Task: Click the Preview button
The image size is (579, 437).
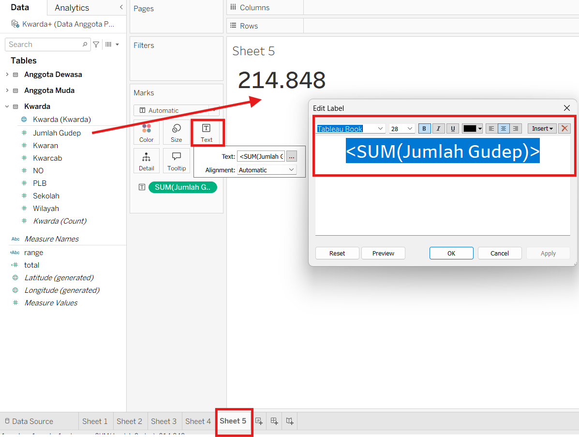Action: (x=383, y=253)
